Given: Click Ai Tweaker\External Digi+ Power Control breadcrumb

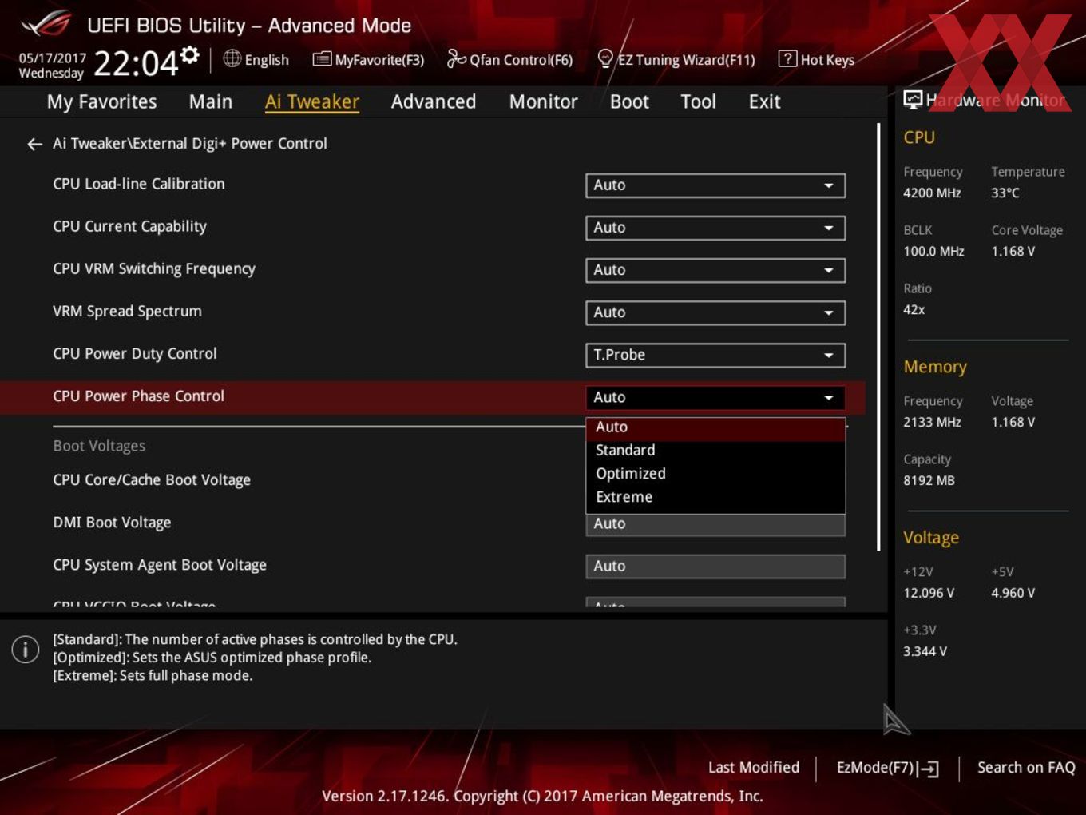Looking at the screenshot, I should (x=190, y=144).
